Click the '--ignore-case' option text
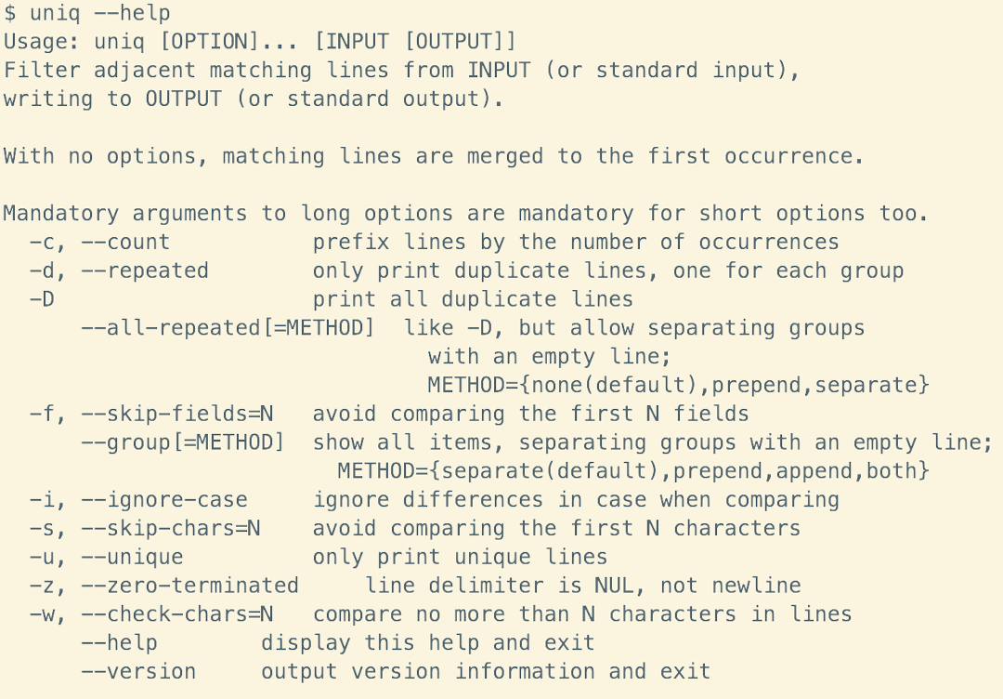1003x699 pixels. point(164,500)
